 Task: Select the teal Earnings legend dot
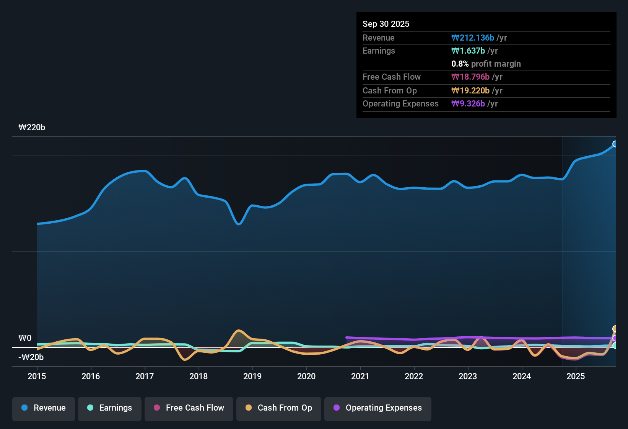[90, 408]
